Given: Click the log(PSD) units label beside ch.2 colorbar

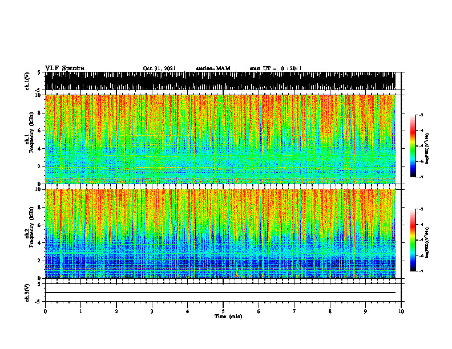Looking at the screenshot, I should pyautogui.click(x=427, y=242).
